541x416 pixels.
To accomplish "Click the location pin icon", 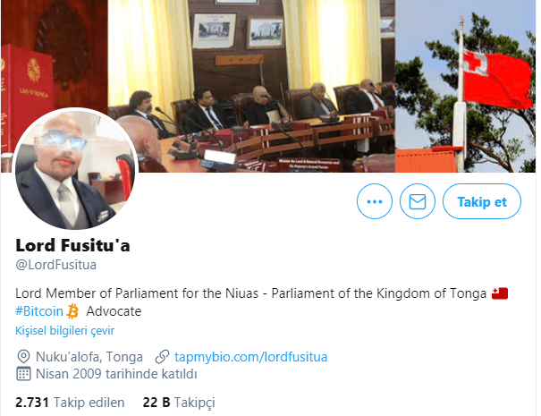I will pyautogui.click(x=23, y=357).
